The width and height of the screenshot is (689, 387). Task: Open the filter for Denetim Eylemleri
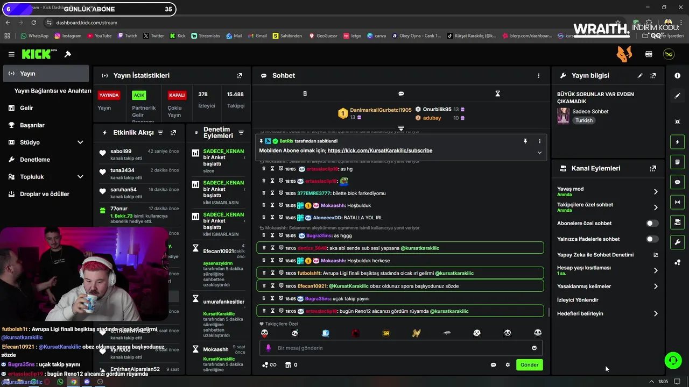(241, 133)
